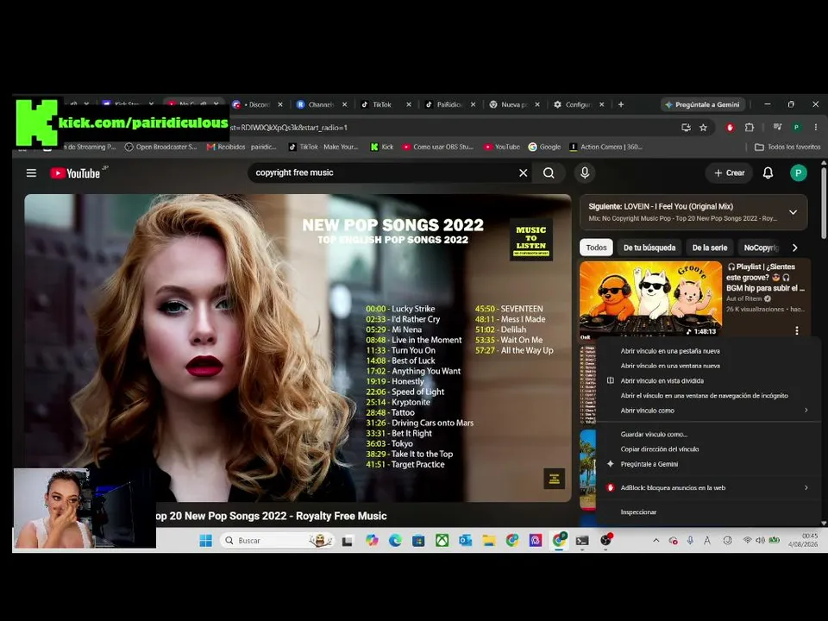Open the YouTube account avatar menu

[x=798, y=173]
